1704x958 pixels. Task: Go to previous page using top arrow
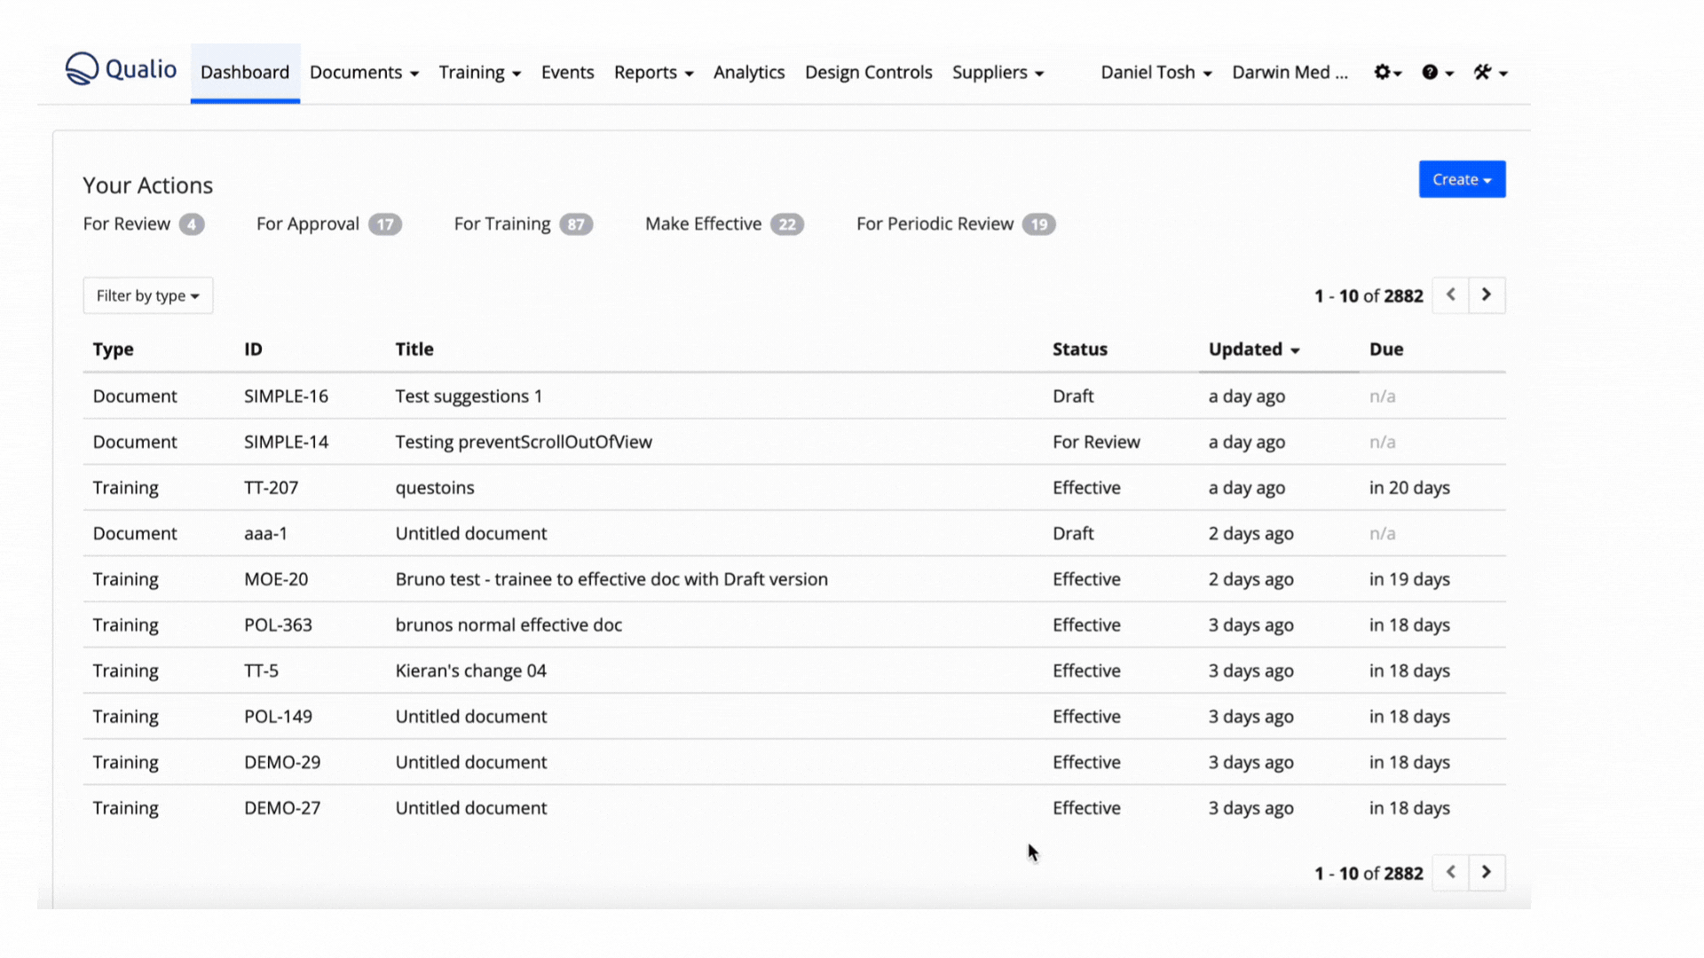(x=1450, y=295)
